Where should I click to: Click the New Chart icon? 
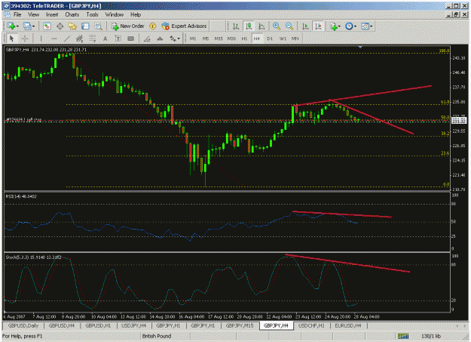(x=11, y=26)
